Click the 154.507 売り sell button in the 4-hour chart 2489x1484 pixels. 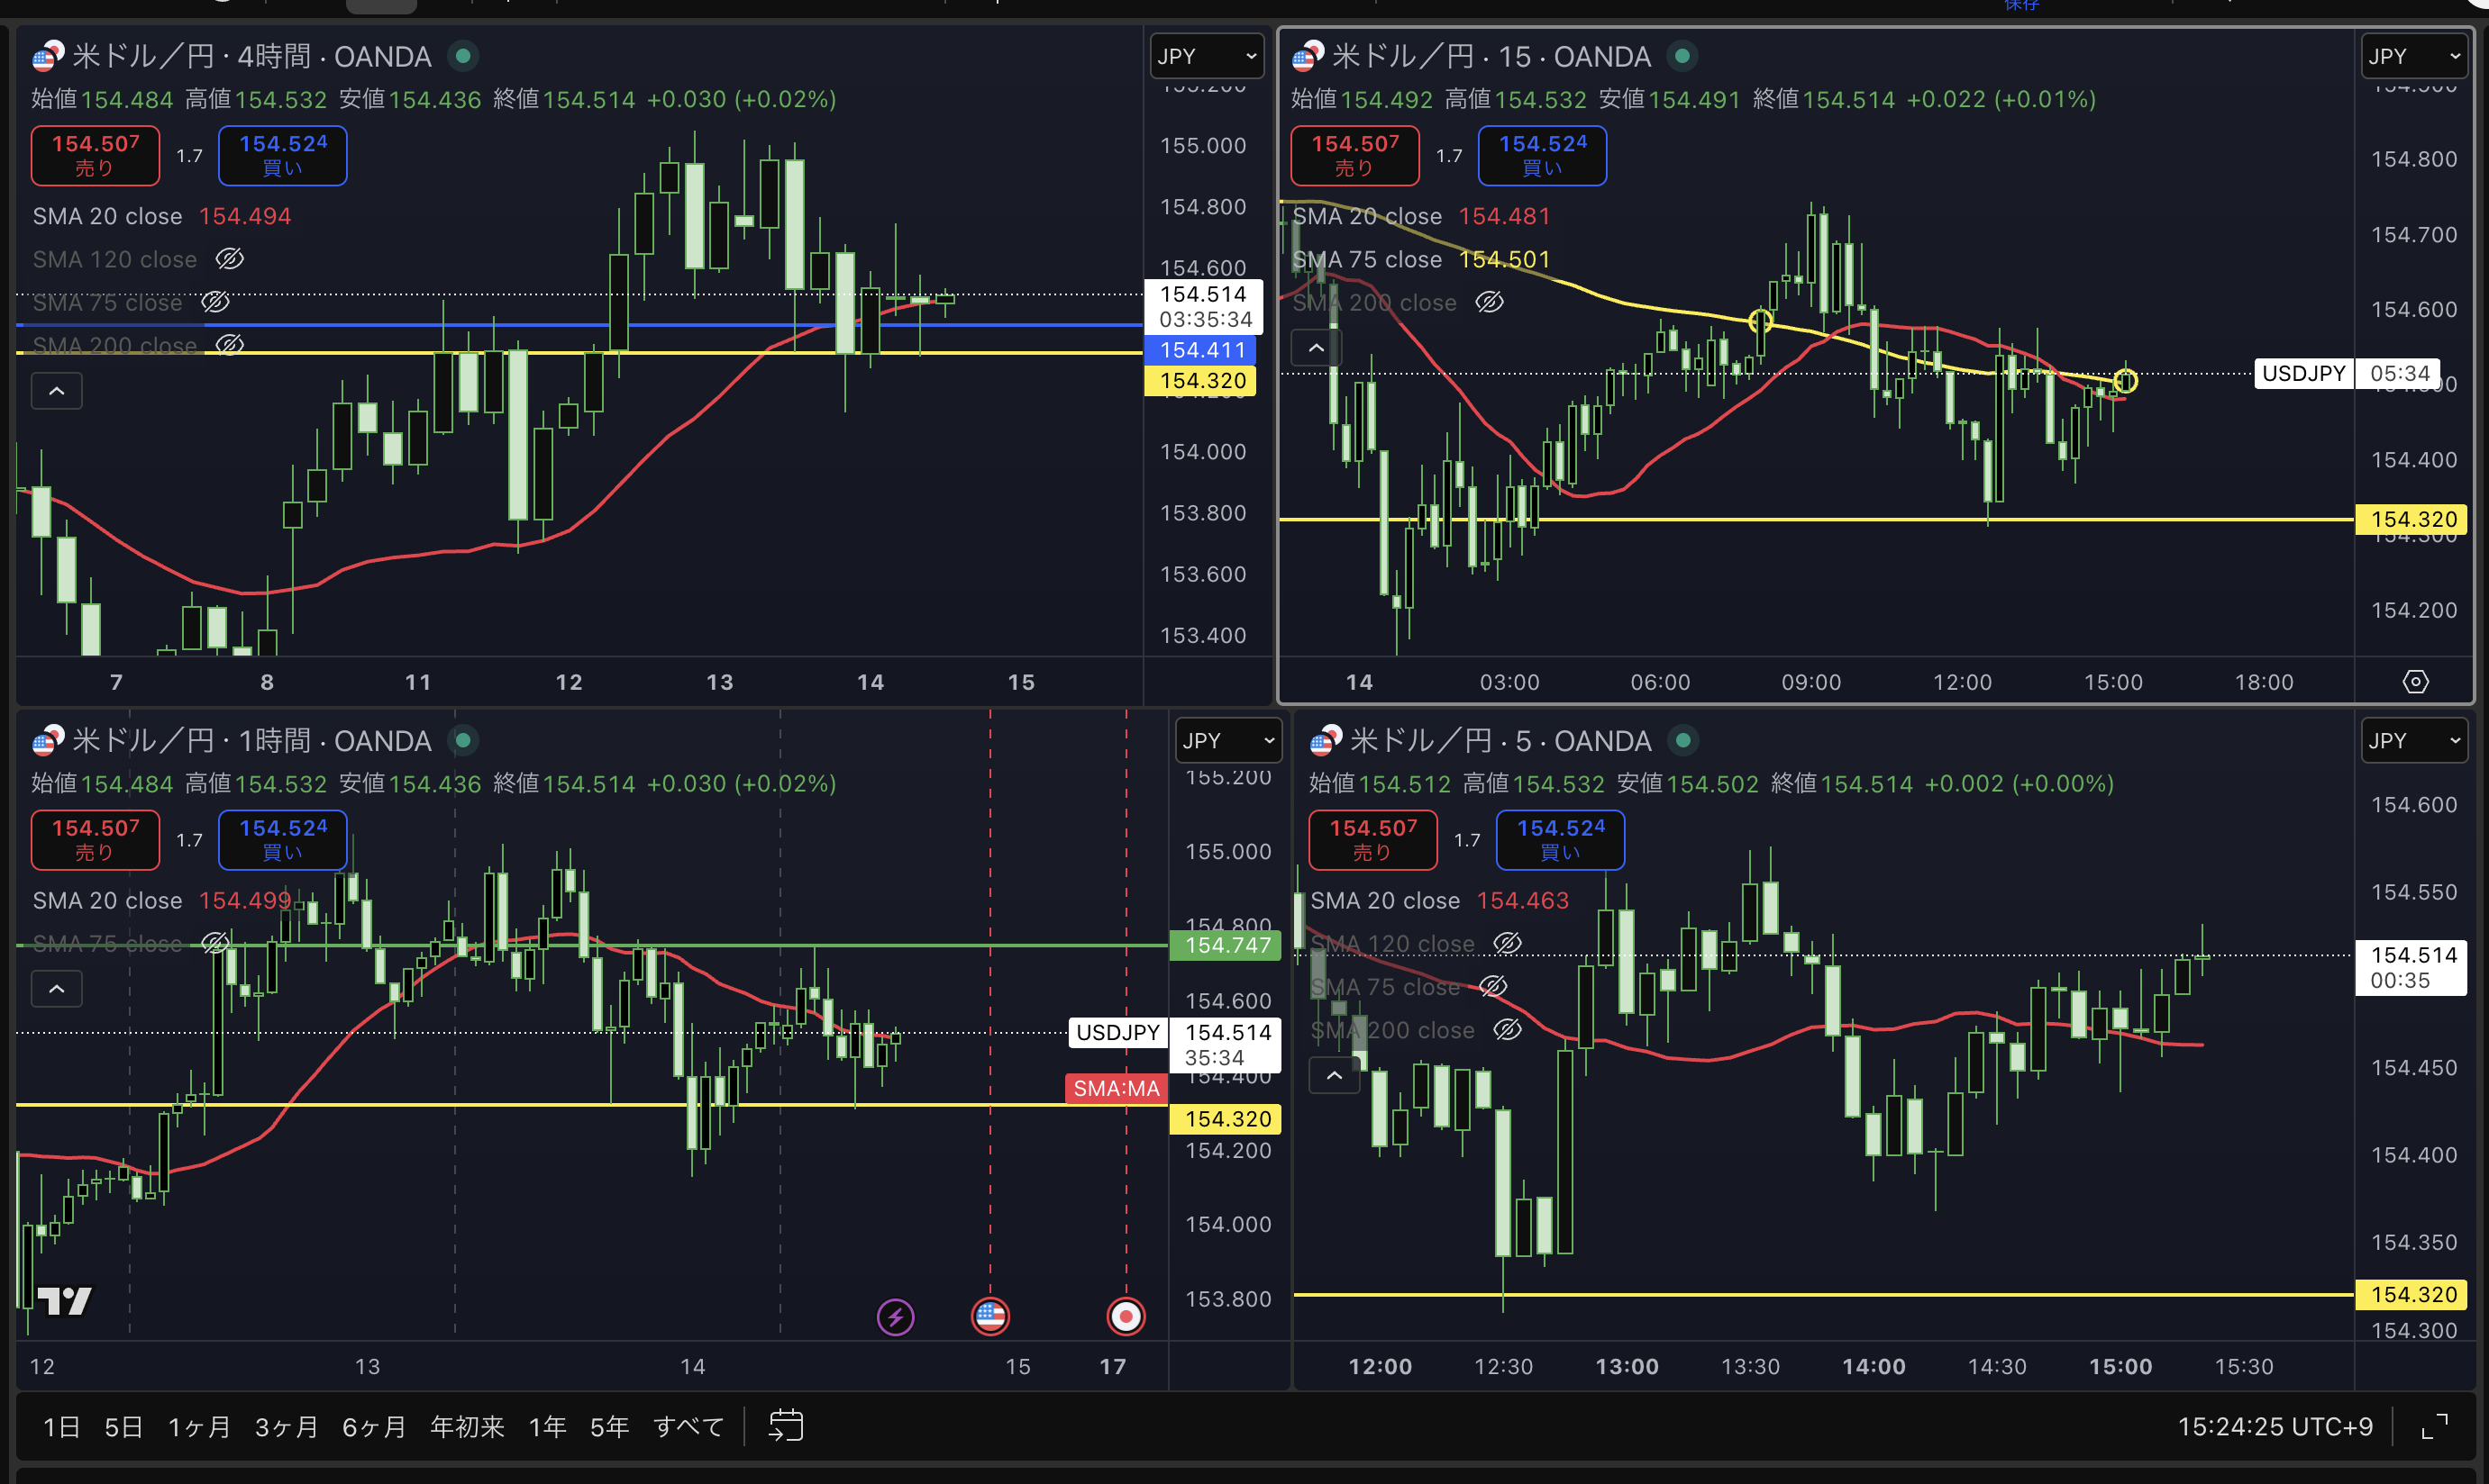(x=96, y=156)
